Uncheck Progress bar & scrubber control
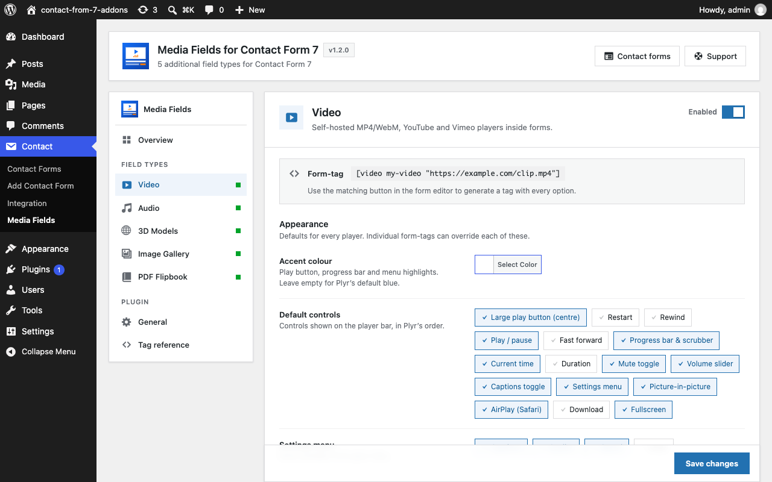 tap(666, 340)
